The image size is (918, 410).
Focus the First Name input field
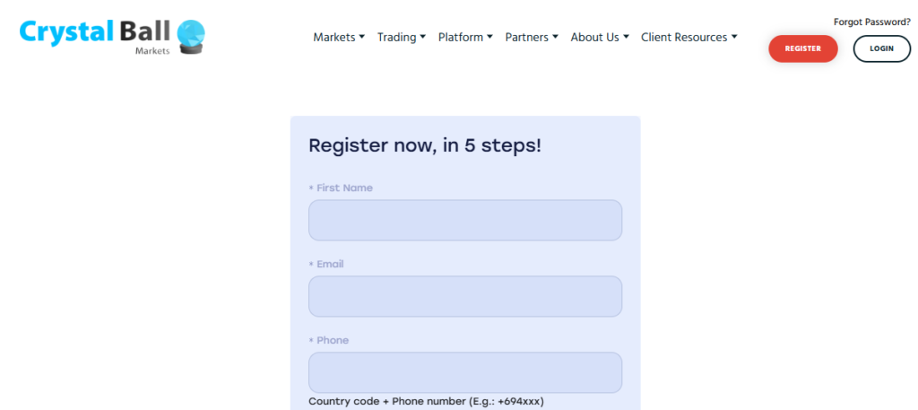click(x=464, y=220)
